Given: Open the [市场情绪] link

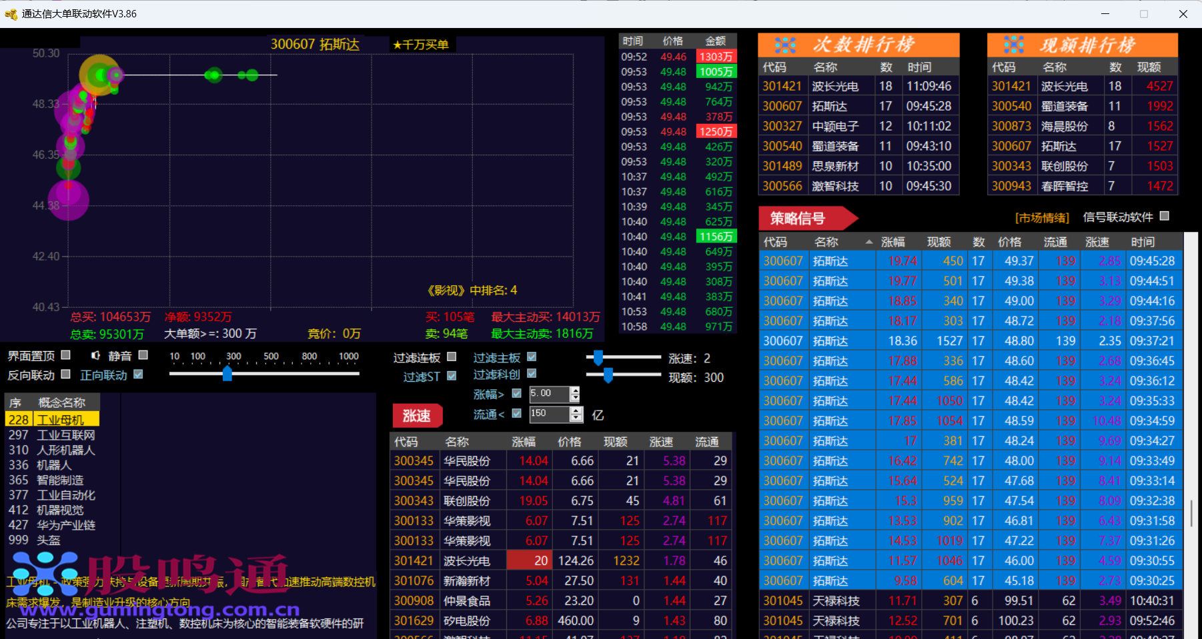Looking at the screenshot, I should click(1042, 217).
